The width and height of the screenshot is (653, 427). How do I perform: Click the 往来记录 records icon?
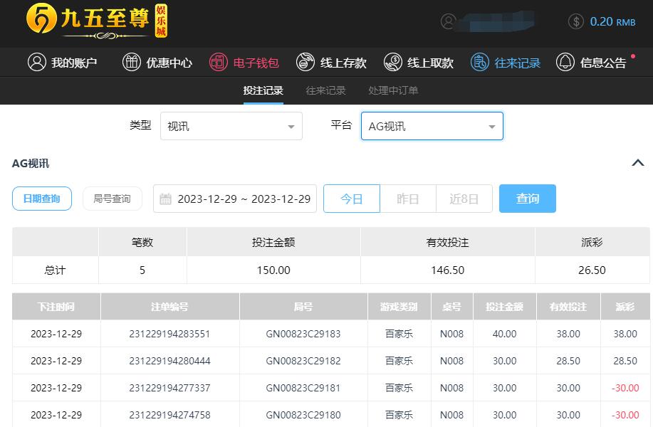coord(480,63)
